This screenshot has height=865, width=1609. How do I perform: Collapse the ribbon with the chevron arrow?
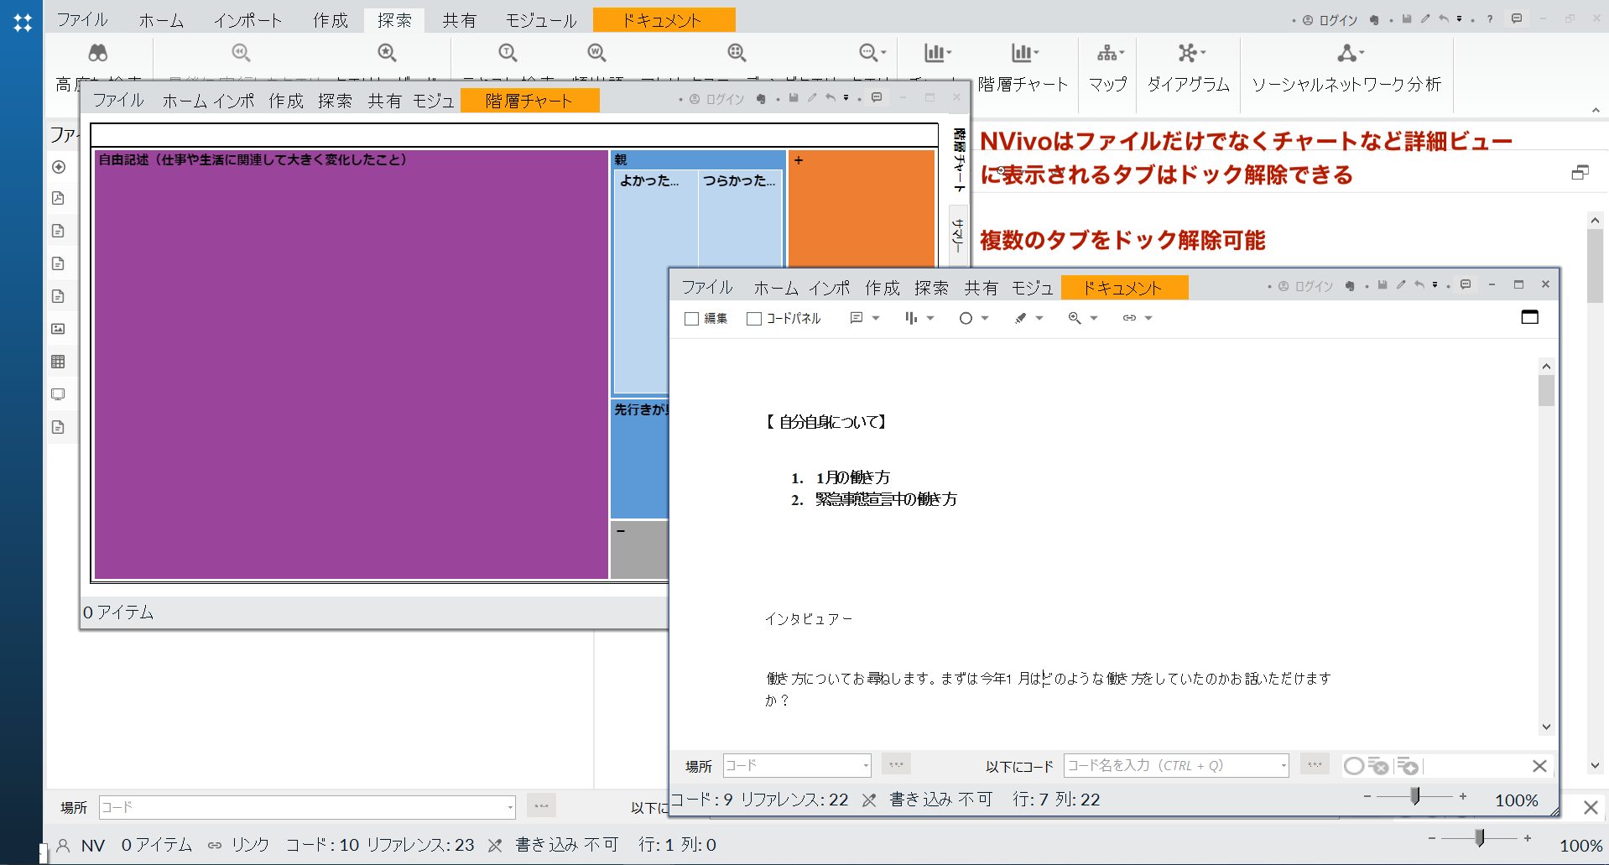point(1596,110)
